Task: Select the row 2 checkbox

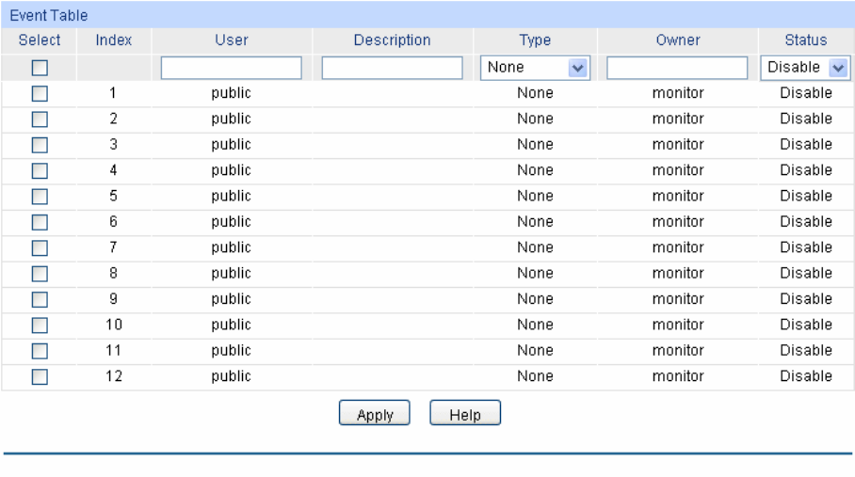Action: 40,119
